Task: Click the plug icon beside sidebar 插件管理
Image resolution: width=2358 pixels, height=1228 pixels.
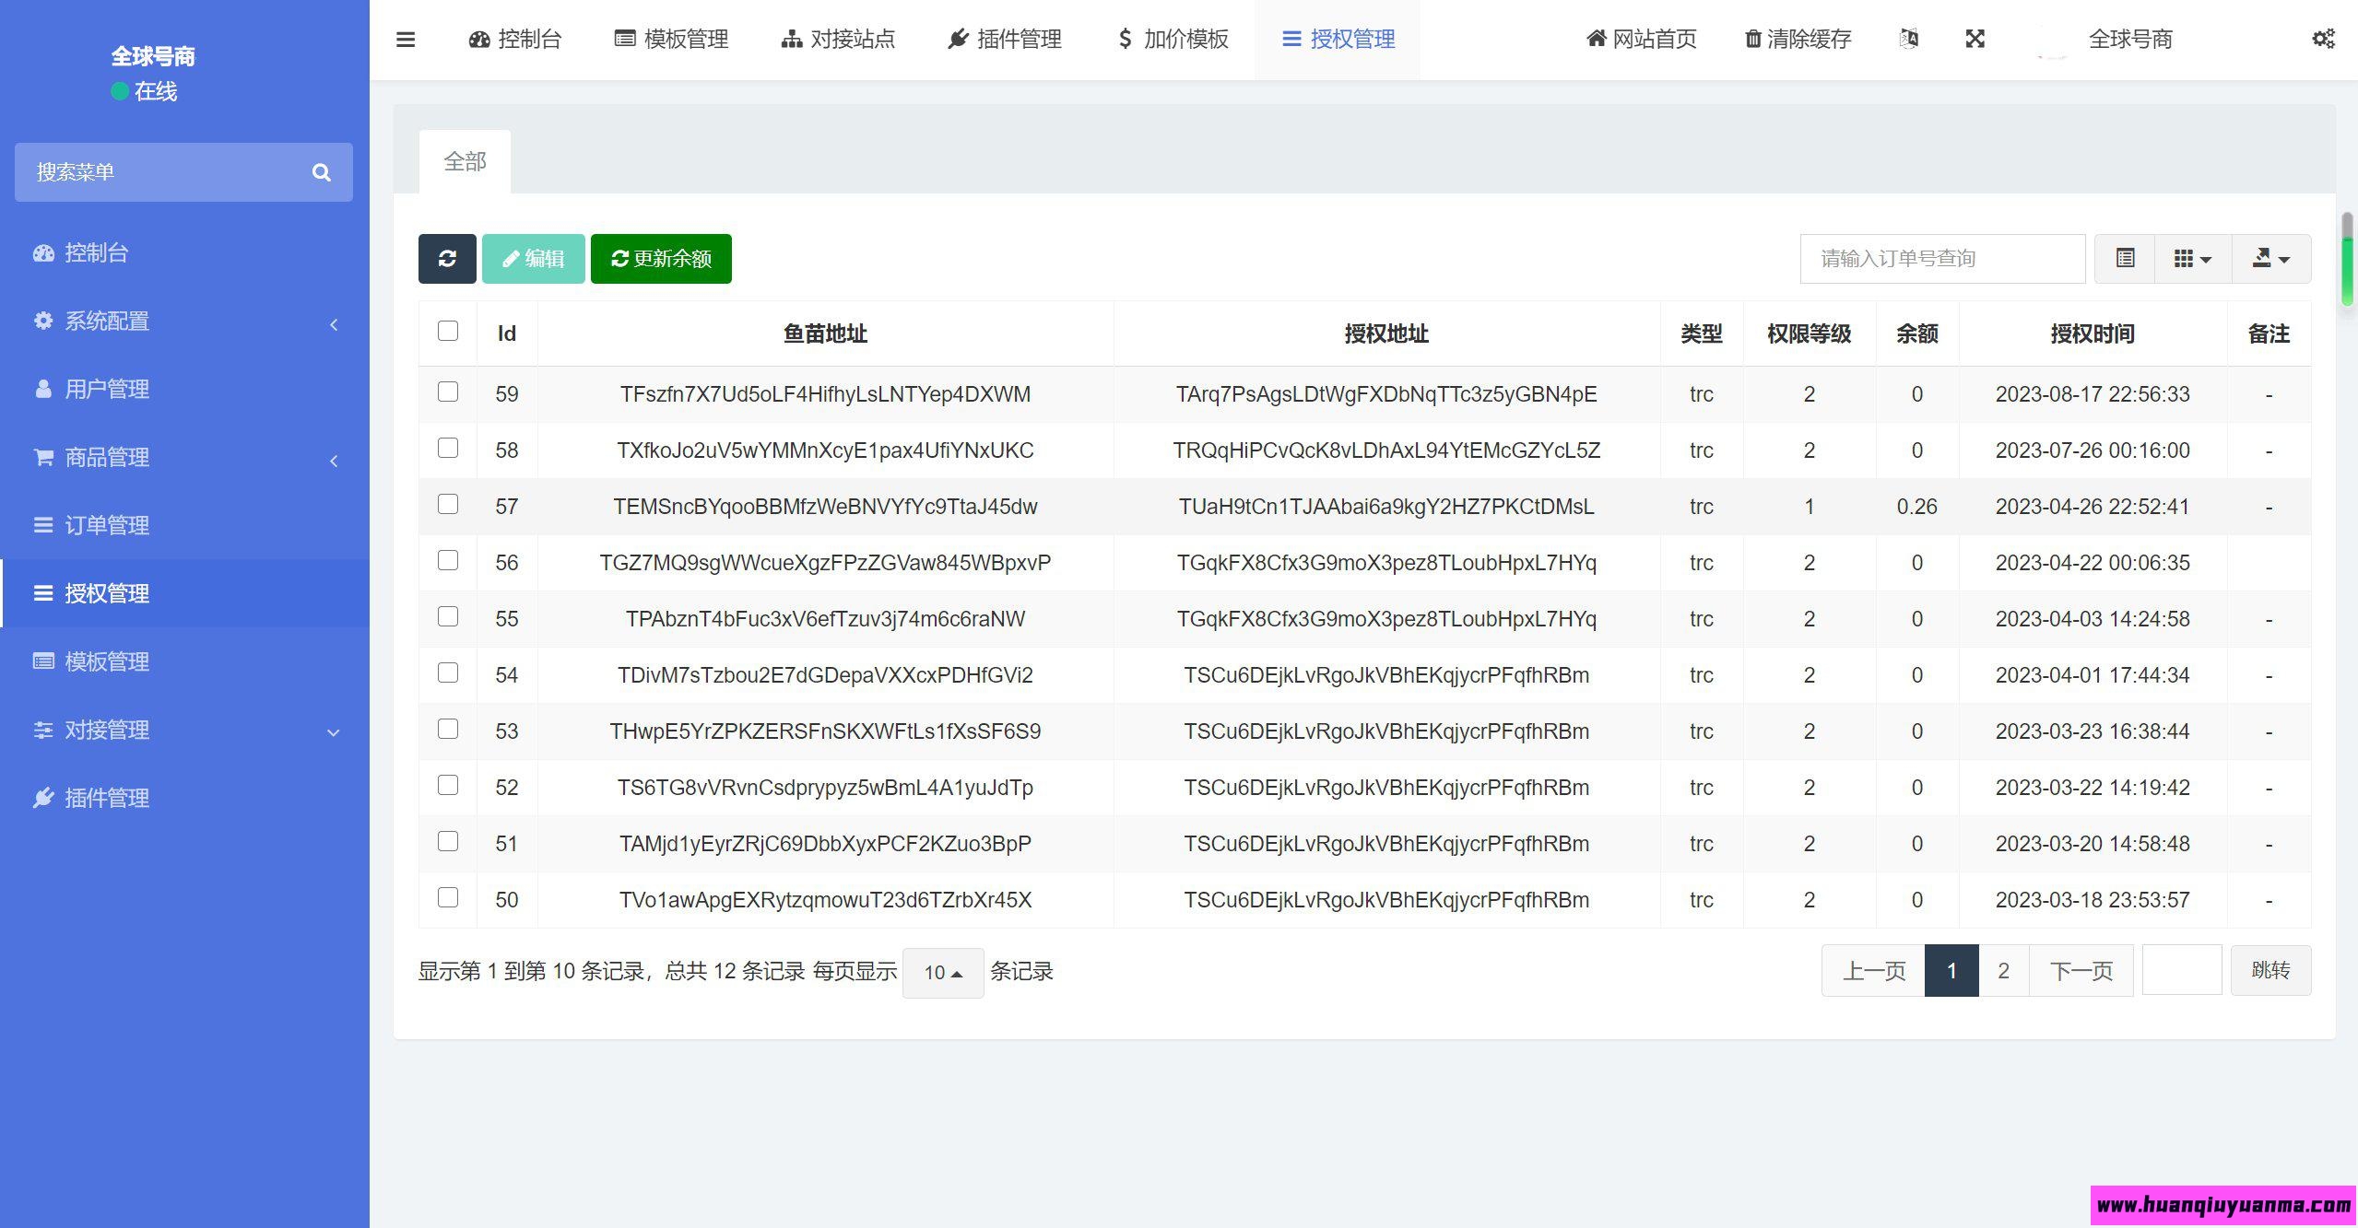Action: pos(43,798)
